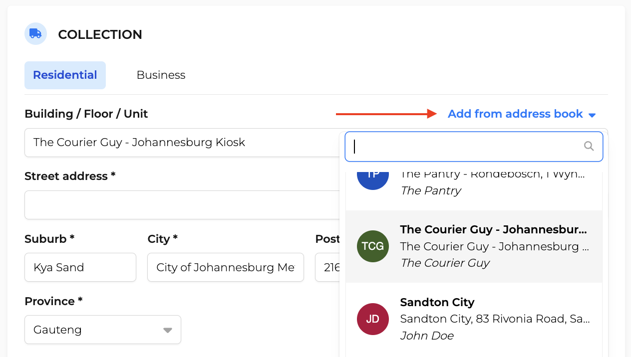Click the red JD avatar circle
The width and height of the screenshot is (631, 357).
click(x=373, y=319)
